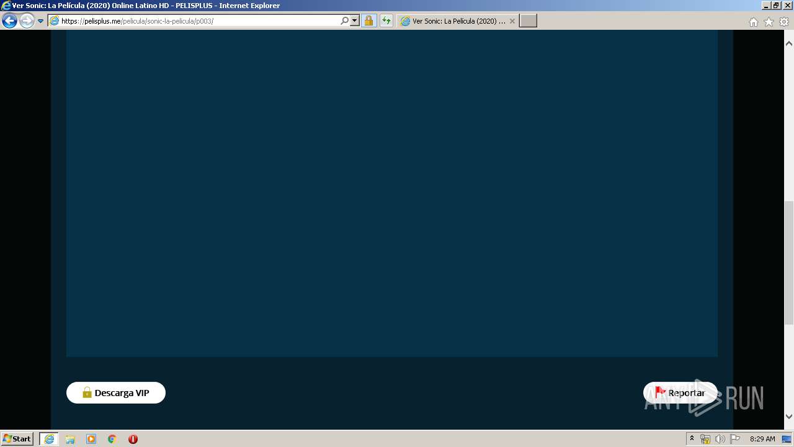Click the Internet Explorer title bar icon
Viewport: 794px width, 447px height.
(x=6, y=6)
